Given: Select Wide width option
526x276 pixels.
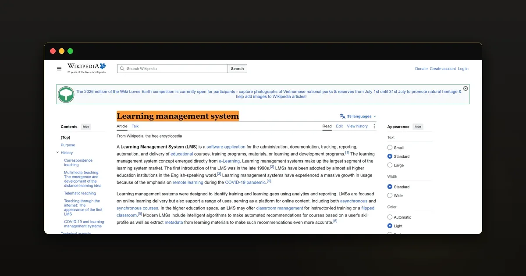Looking at the screenshot, I should 390,195.
